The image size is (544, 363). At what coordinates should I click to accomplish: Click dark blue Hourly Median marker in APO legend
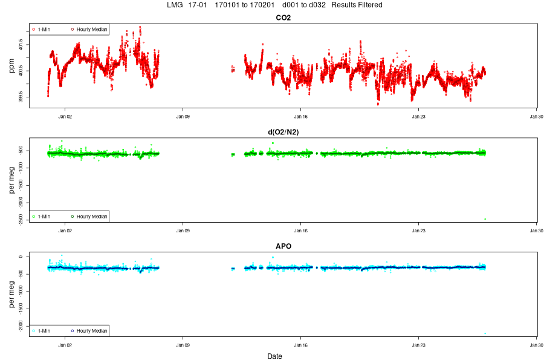(x=73, y=331)
